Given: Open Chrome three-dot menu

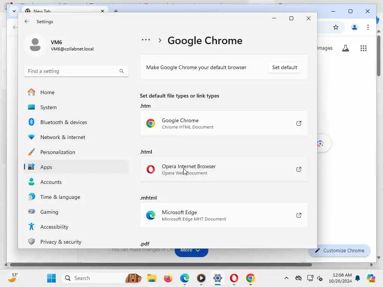Looking at the screenshot, I should point(368,27).
